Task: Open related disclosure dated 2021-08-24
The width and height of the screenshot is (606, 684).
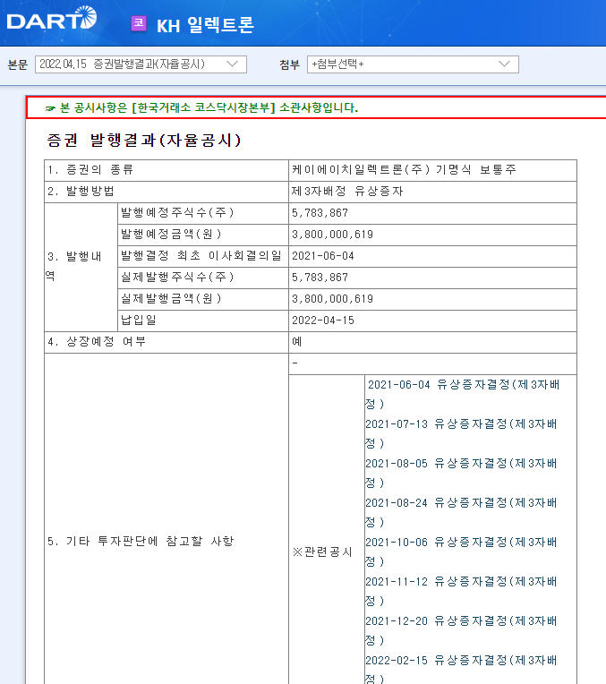Action: (x=461, y=512)
